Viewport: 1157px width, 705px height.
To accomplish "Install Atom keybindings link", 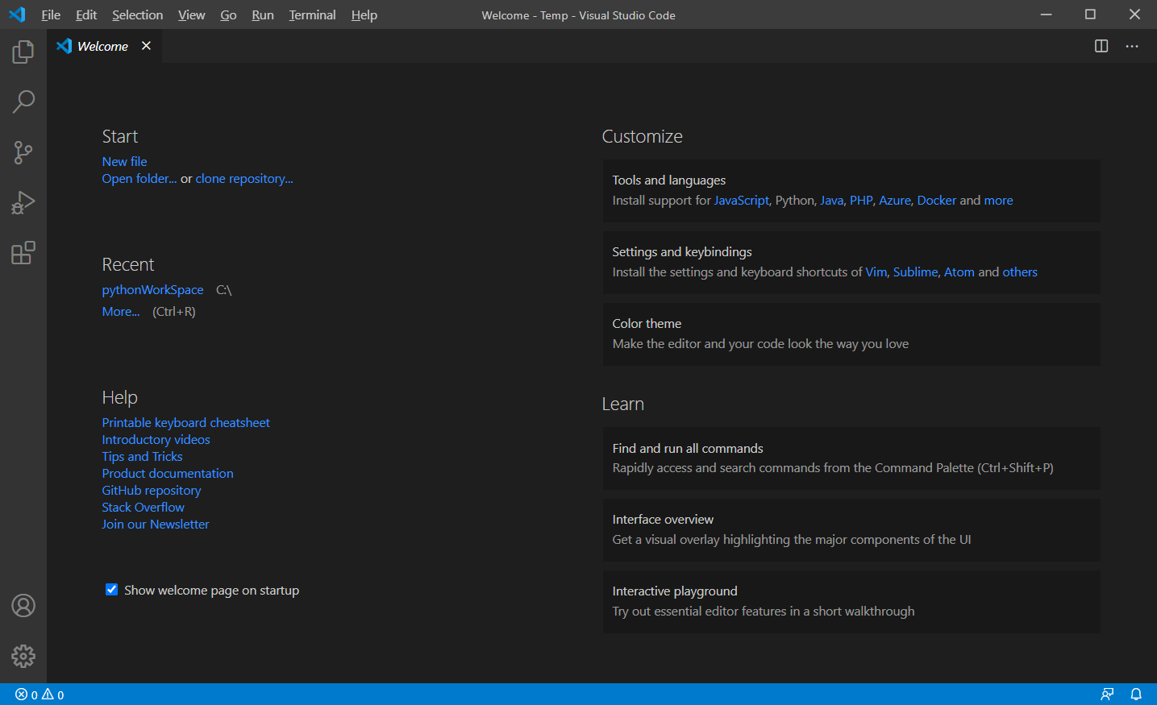I will click(959, 272).
